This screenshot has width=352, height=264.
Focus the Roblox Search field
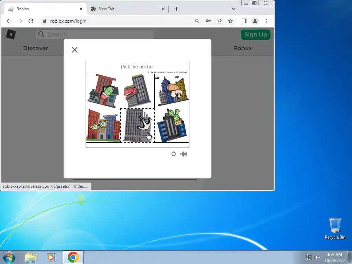pyautogui.click(x=95, y=34)
